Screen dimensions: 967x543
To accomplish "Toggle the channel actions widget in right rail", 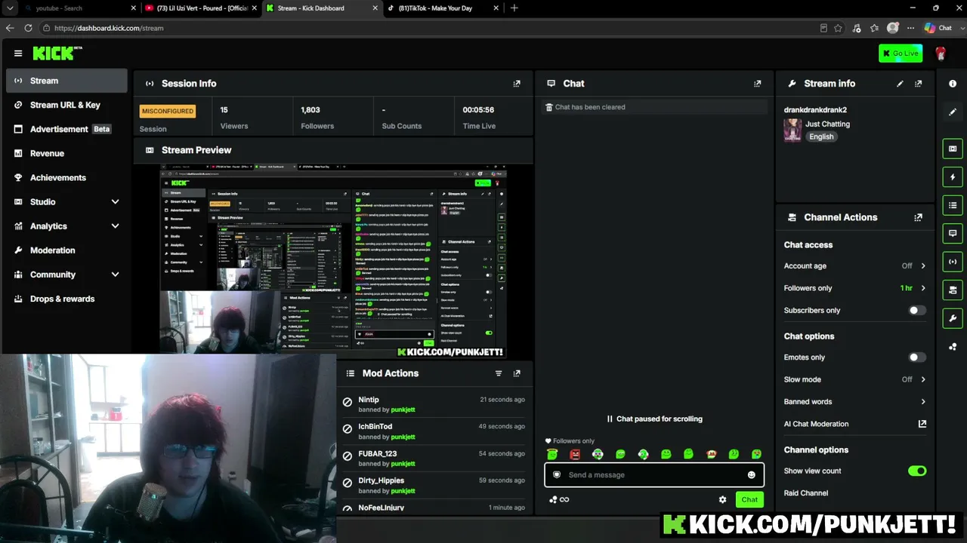I will pos(953,290).
